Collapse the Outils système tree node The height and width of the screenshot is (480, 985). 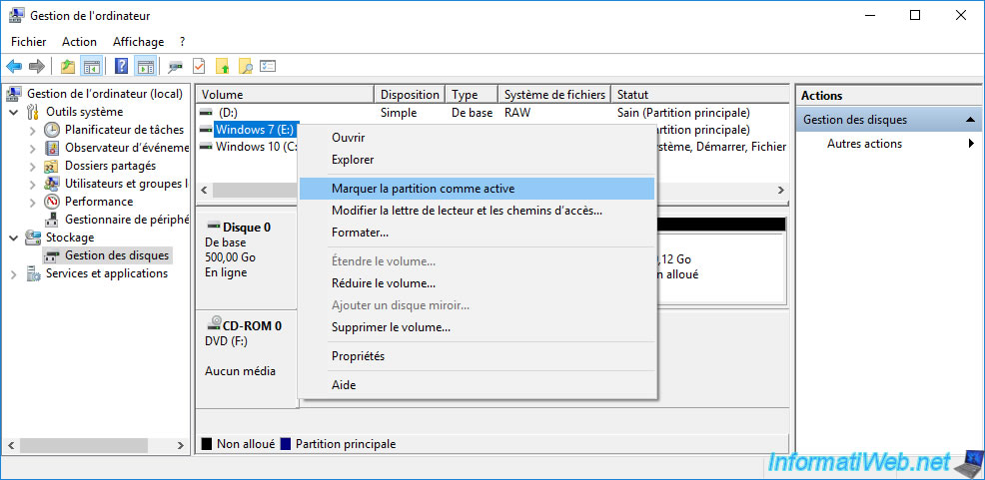13,112
